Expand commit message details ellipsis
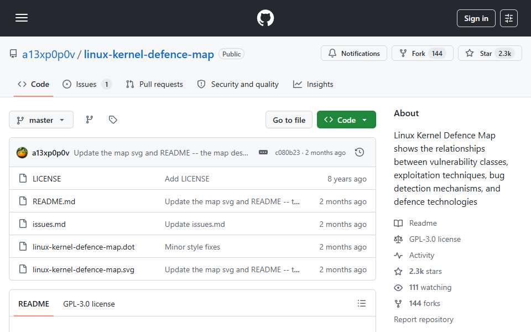 click(263, 153)
